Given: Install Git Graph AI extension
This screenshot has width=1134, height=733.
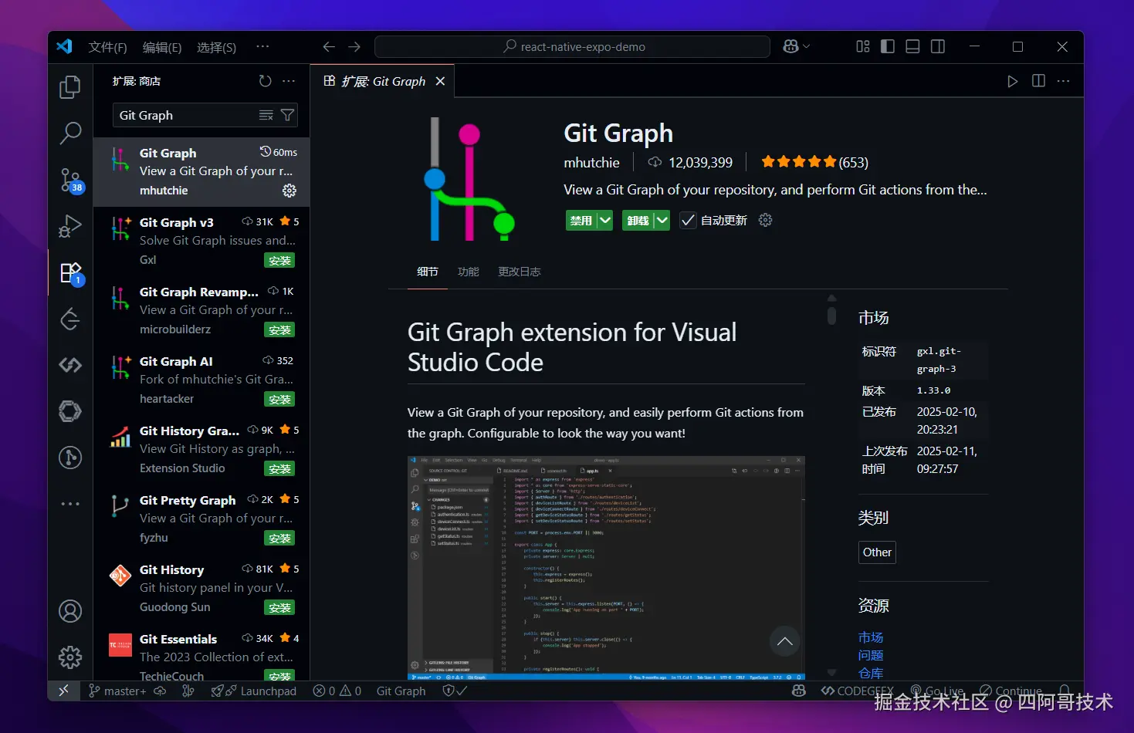Looking at the screenshot, I should tap(279, 400).
